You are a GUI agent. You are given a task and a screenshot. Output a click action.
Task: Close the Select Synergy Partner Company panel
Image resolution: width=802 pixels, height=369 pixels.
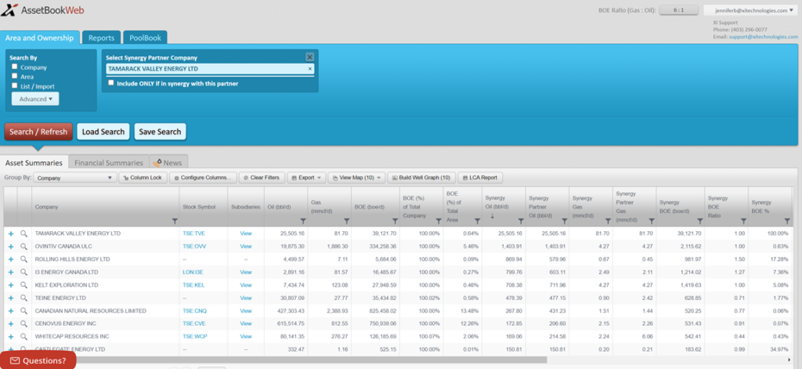click(309, 57)
